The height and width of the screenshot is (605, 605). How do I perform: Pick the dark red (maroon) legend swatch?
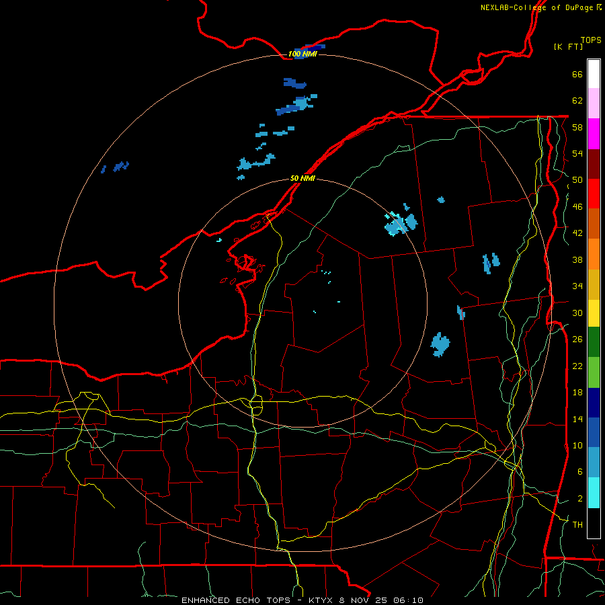[x=594, y=164]
